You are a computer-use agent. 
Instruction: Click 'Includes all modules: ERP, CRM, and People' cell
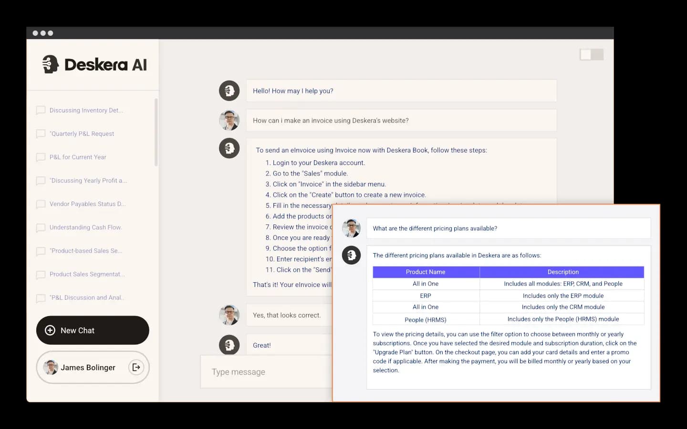(x=562, y=284)
